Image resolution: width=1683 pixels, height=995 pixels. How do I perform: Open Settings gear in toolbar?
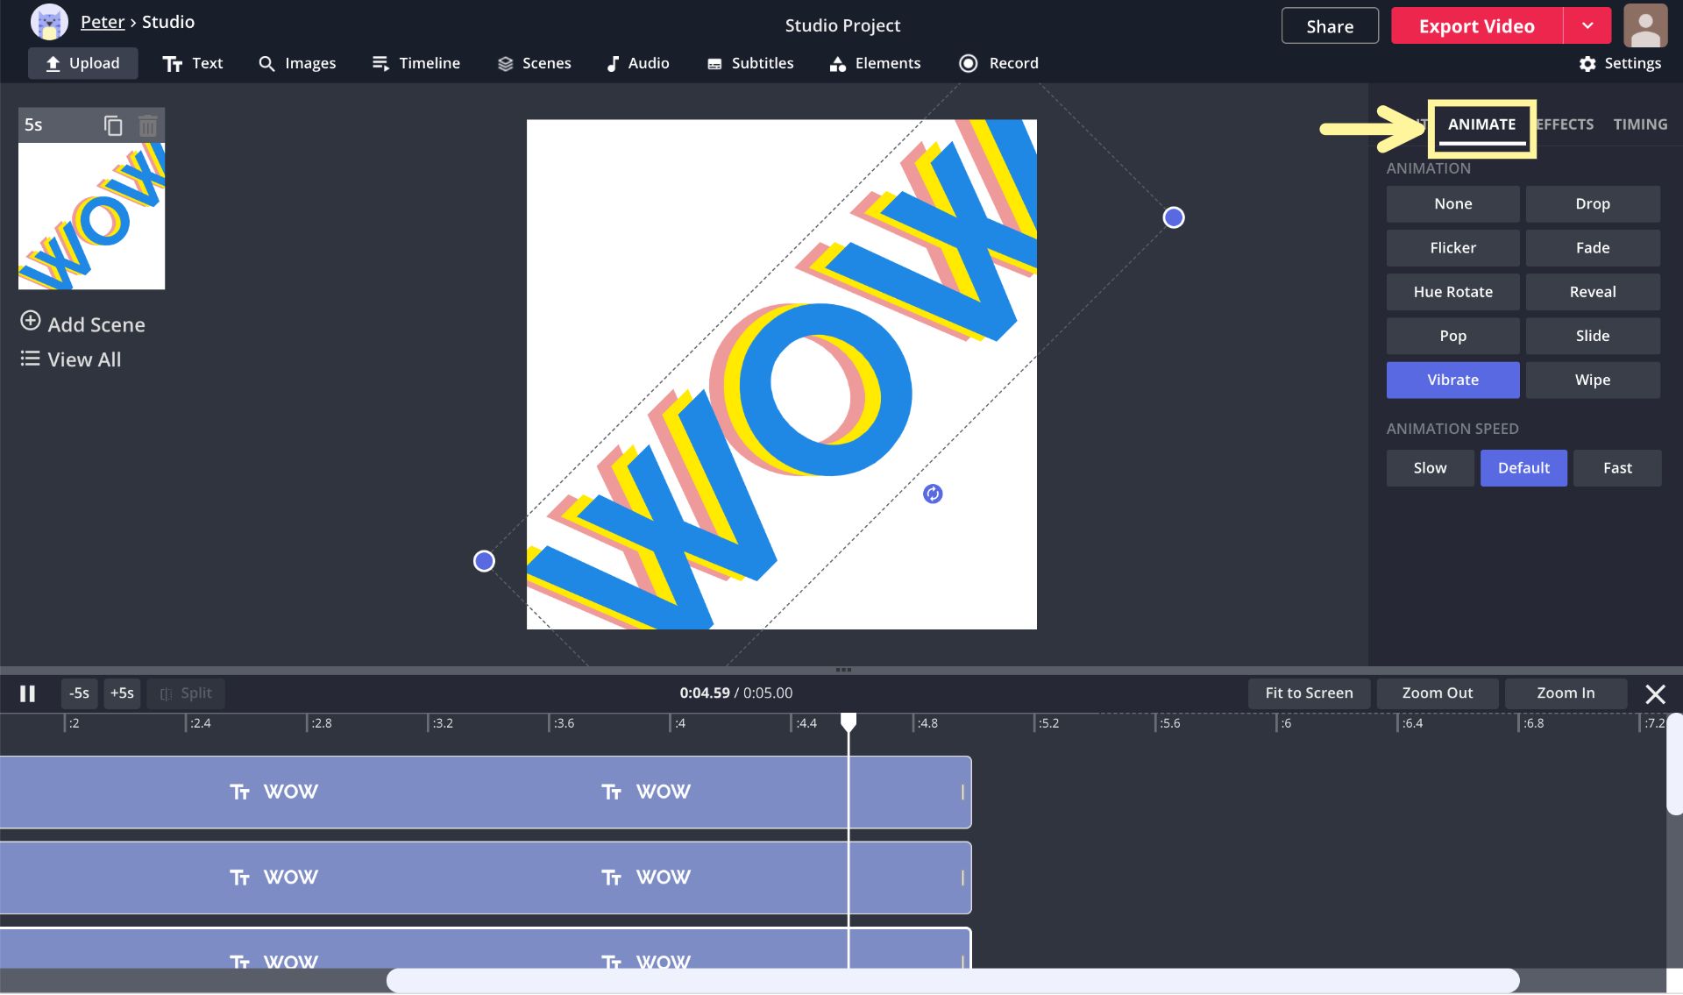pos(1619,63)
